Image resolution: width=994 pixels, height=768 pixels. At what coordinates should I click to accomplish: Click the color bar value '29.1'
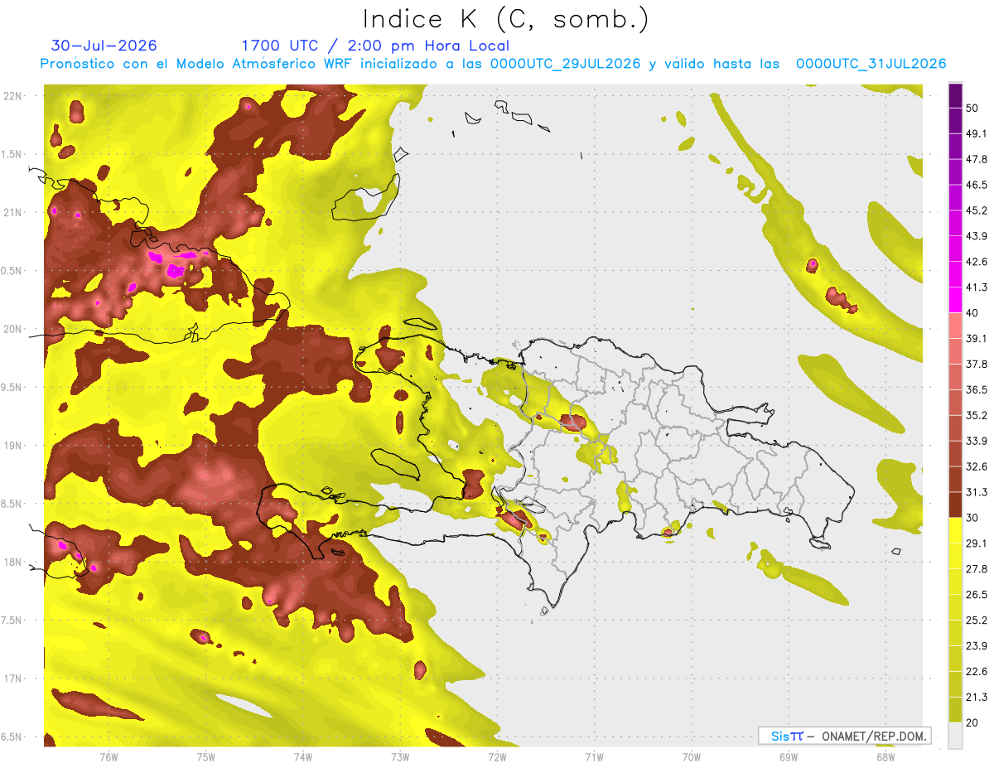pos(977,543)
